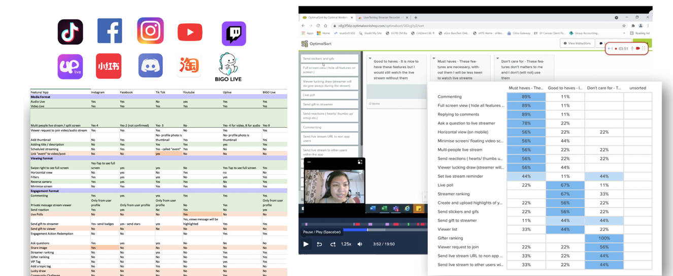This screenshot has height=276, width=673.
Task: Switch to the OptimalSort browser tab
Action: (327, 17)
